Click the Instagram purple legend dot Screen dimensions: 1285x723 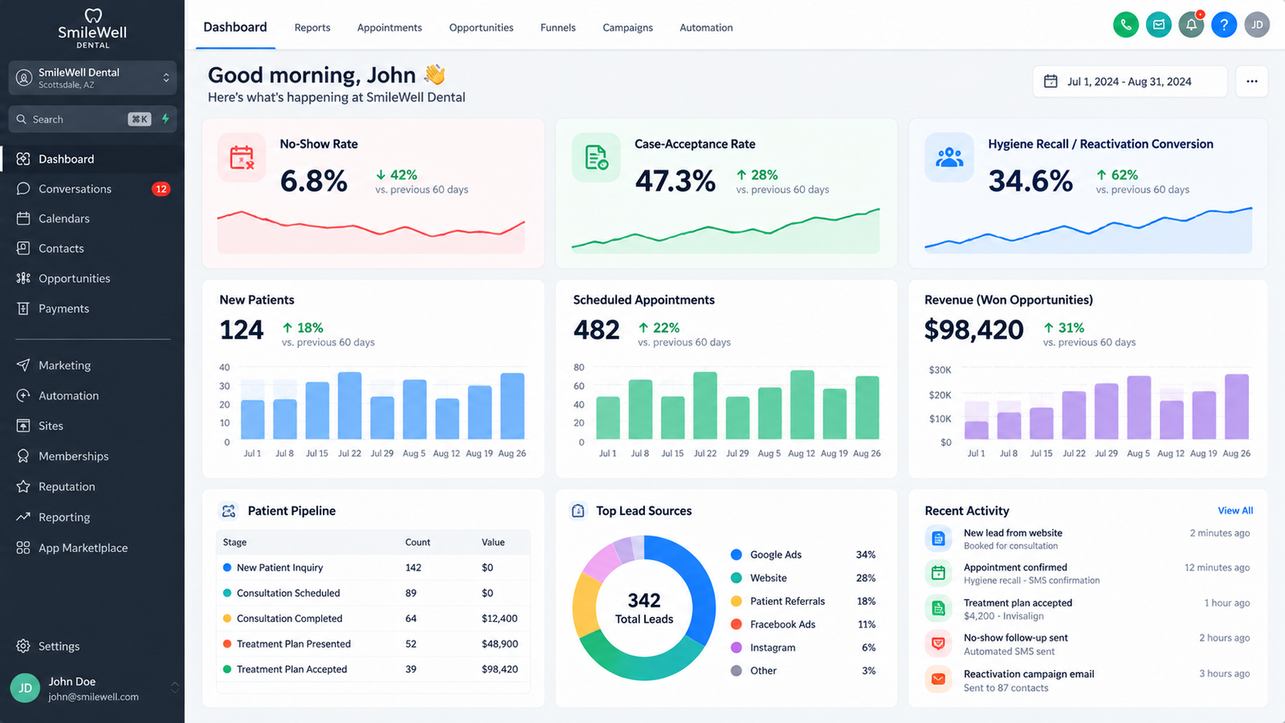pyautogui.click(x=736, y=647)
